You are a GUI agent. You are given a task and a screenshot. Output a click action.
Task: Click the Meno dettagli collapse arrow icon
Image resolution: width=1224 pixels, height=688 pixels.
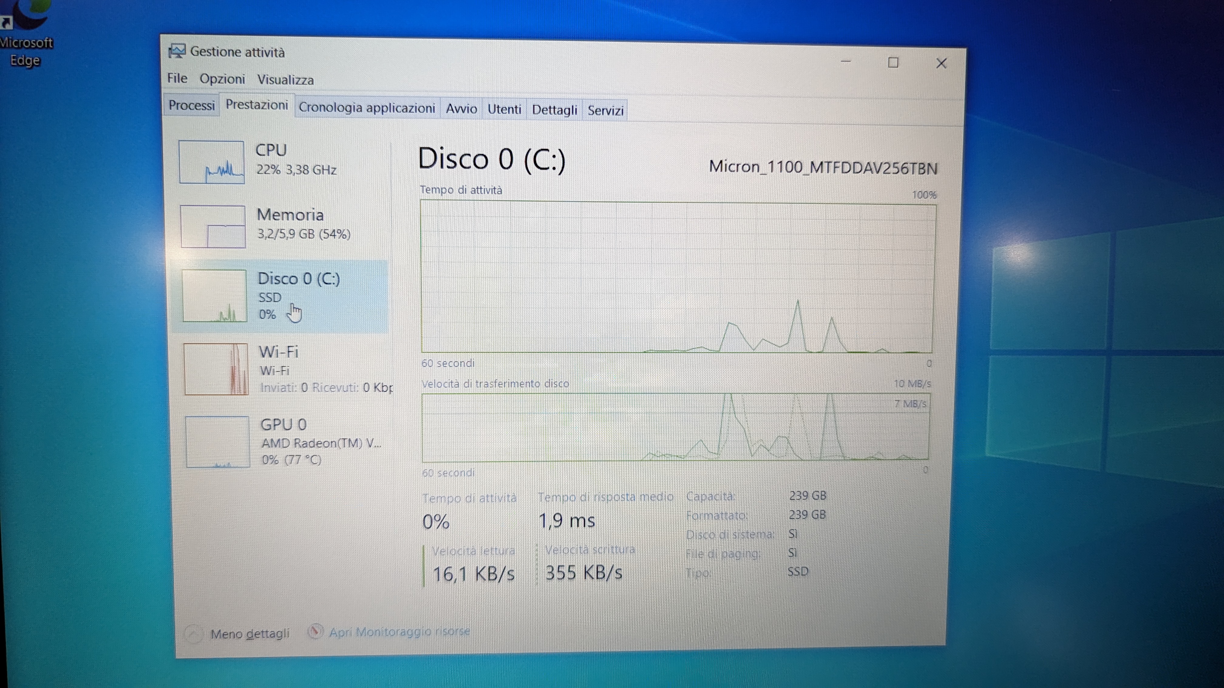[x=193, y=634]
